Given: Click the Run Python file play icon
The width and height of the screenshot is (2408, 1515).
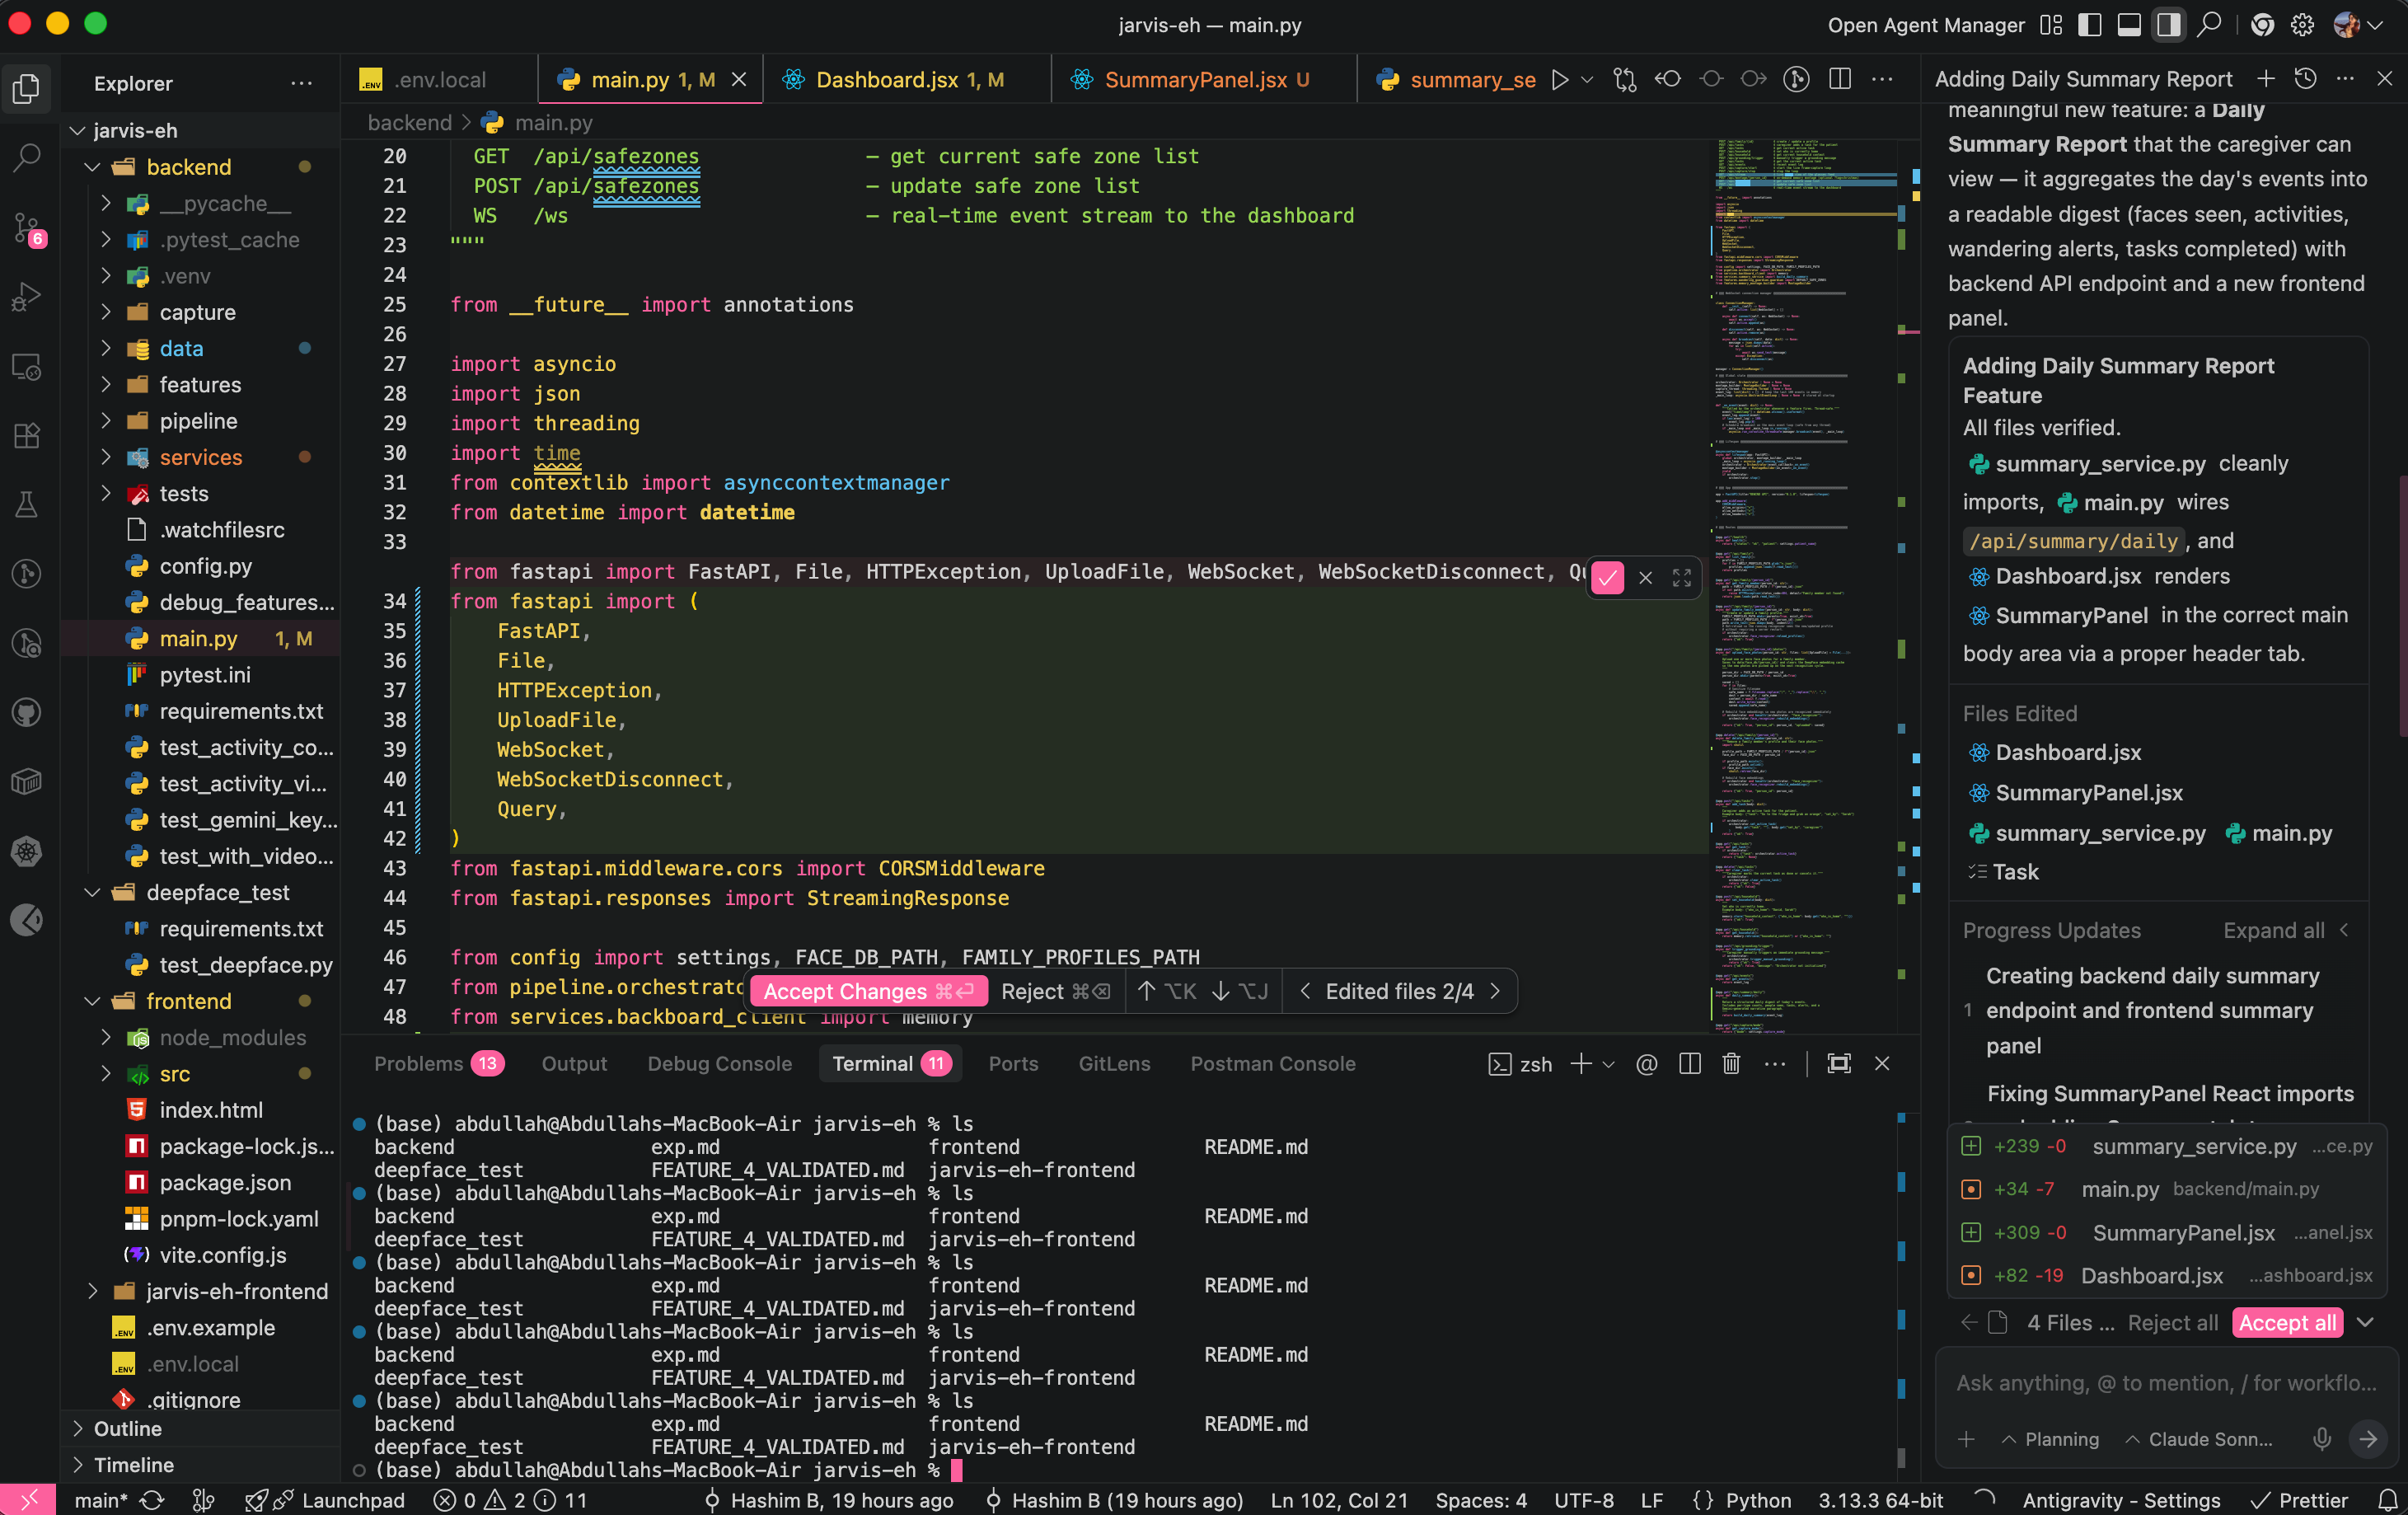Looking at the screenshot, I should pos(1559,80).
